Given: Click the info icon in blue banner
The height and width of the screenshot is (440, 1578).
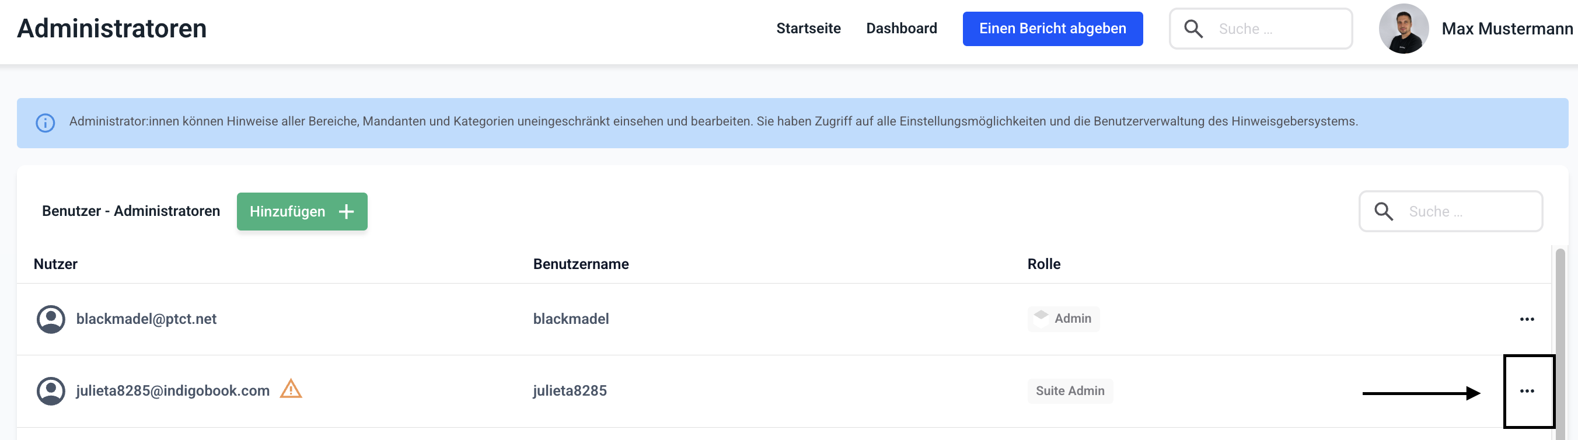Looking at the screenshot, I should click(x=46, y=123).
